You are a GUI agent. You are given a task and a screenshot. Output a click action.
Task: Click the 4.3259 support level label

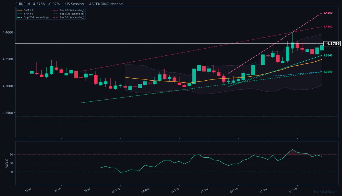click(328, 72)
